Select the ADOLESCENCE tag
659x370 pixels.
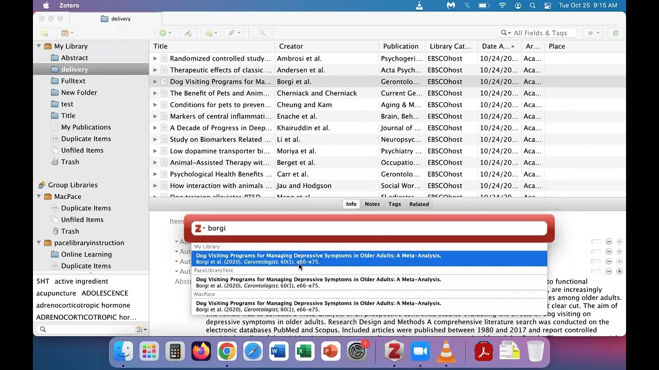click(105, 293)
